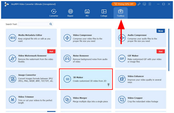Open the Video Merger title
The image size is (174, 113).
pyautogui.click(x=80, y=98)
